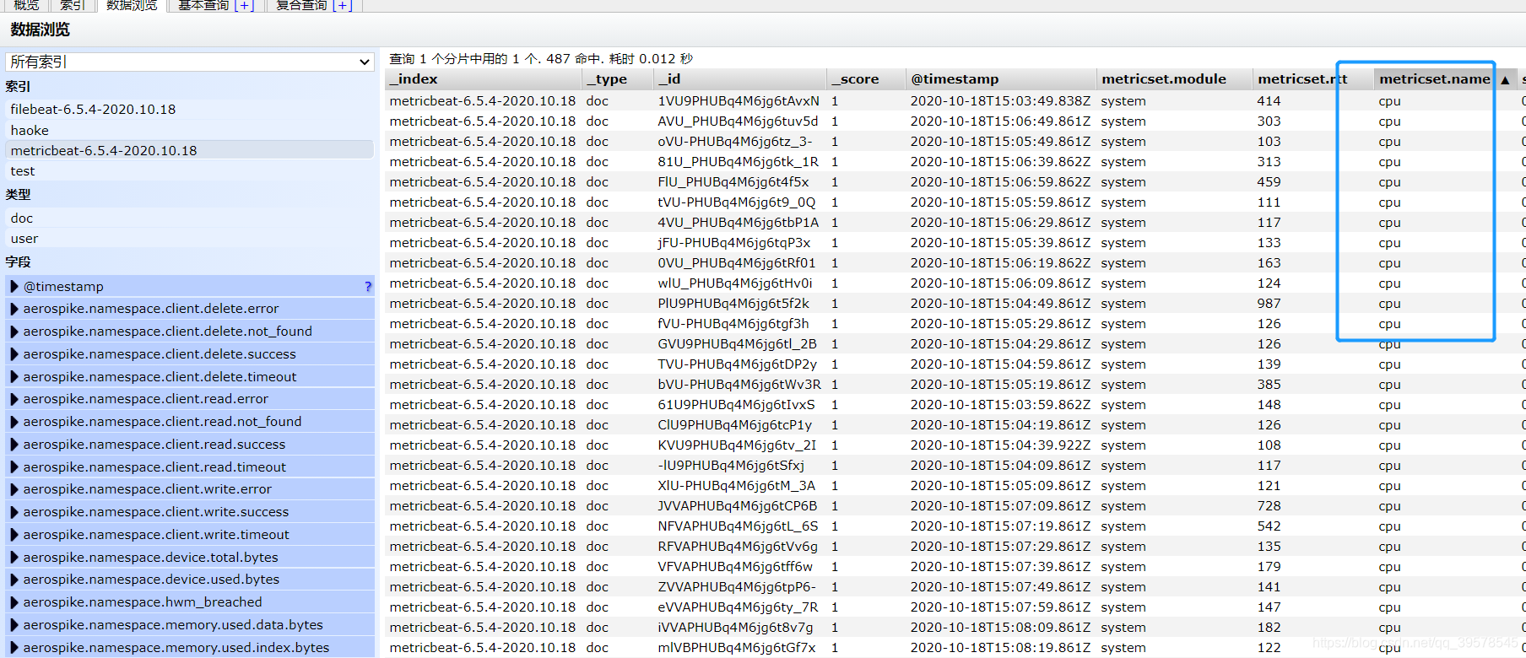
Task: Sort by the _id column header
Action: (739, 78)
